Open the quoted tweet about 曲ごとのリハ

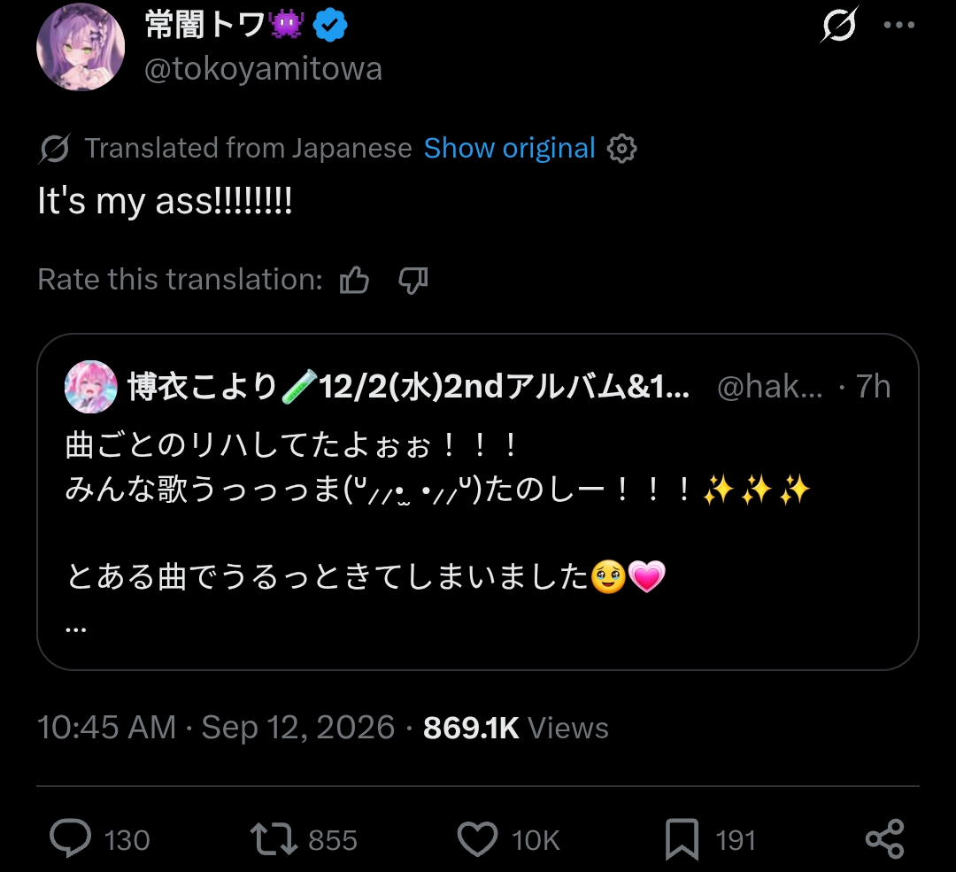click(x=478, y=502)
